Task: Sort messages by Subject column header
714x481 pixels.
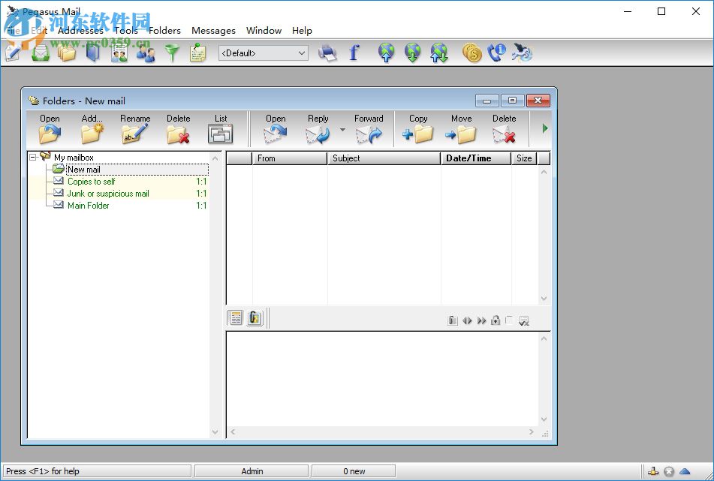Action: 383,158
